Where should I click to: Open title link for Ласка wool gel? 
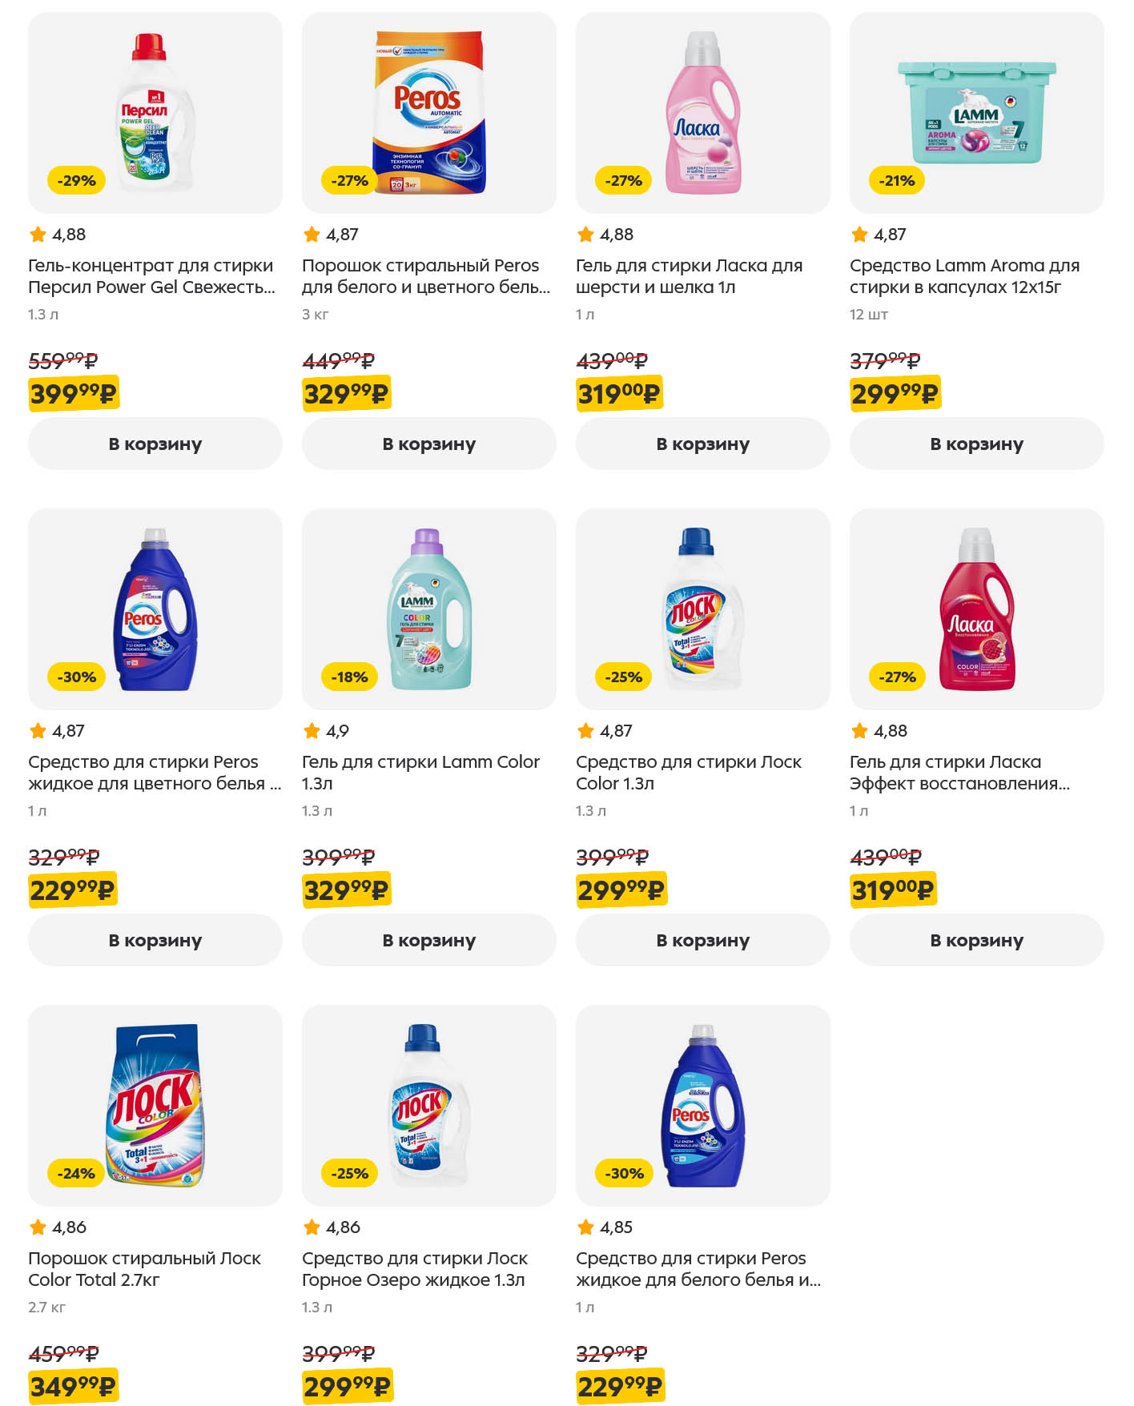click(x=689, y=276)
